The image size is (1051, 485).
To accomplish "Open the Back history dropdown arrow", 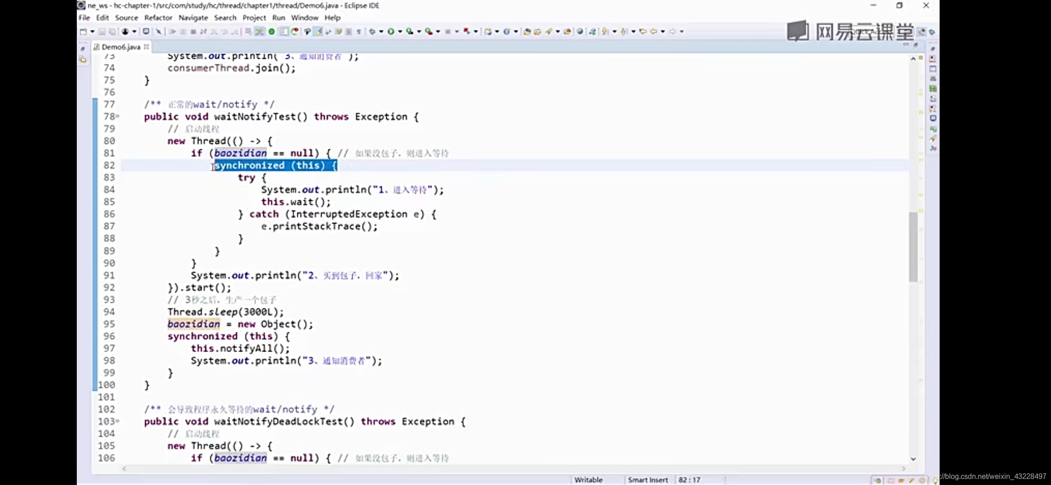I will tap(663, 31).
